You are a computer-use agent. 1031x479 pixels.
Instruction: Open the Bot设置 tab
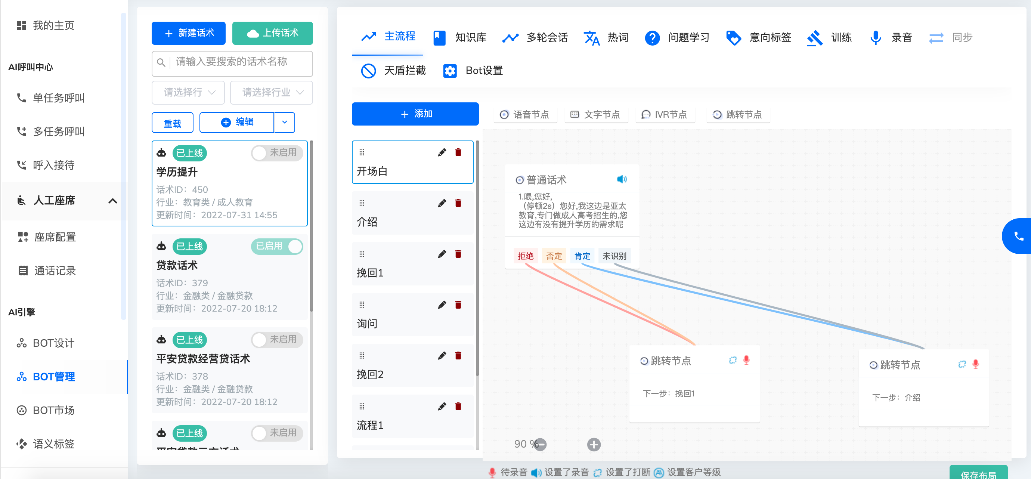(473, 71)
